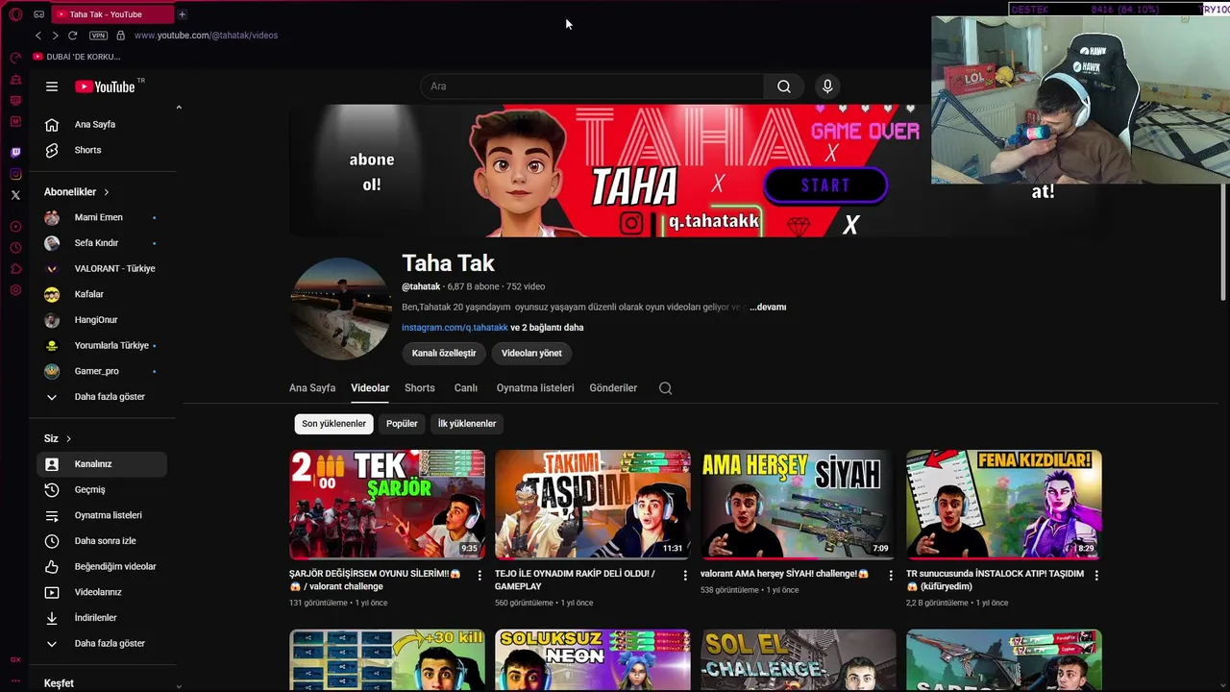Collapse sidebar scroll arrow at top
The height and width of the screenshot is (692, 1230).
pyautogui.click(x=179, y=108)
